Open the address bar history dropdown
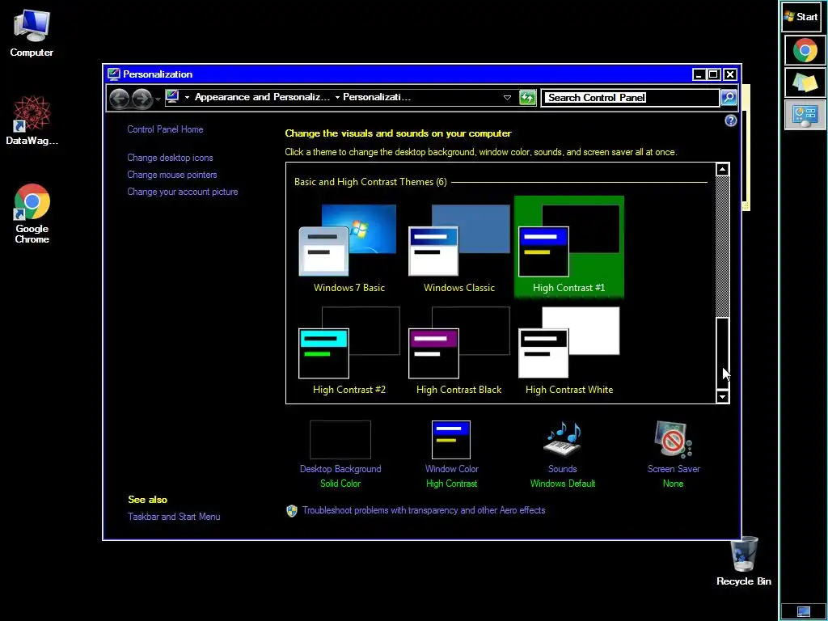Image resolution: width=828 pixels, height=621 pixels. (x=507, y=98)
